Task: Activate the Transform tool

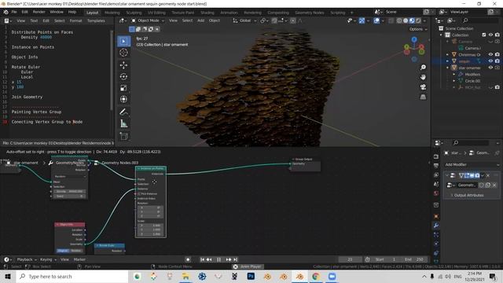Action: pos(123,99)
